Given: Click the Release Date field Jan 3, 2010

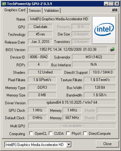Looking at the screenshot, I should 40,42.
